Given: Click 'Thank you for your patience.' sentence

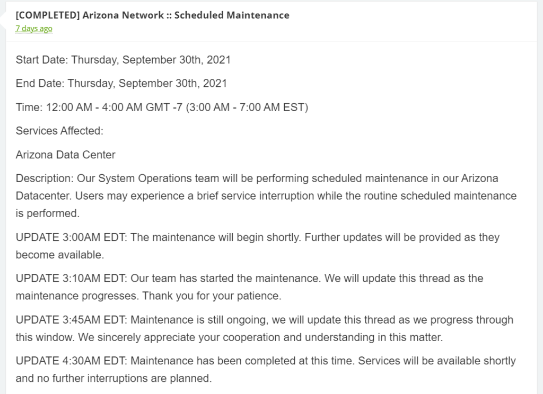Looking at the screenshot, I should click(x=212, y=296).
